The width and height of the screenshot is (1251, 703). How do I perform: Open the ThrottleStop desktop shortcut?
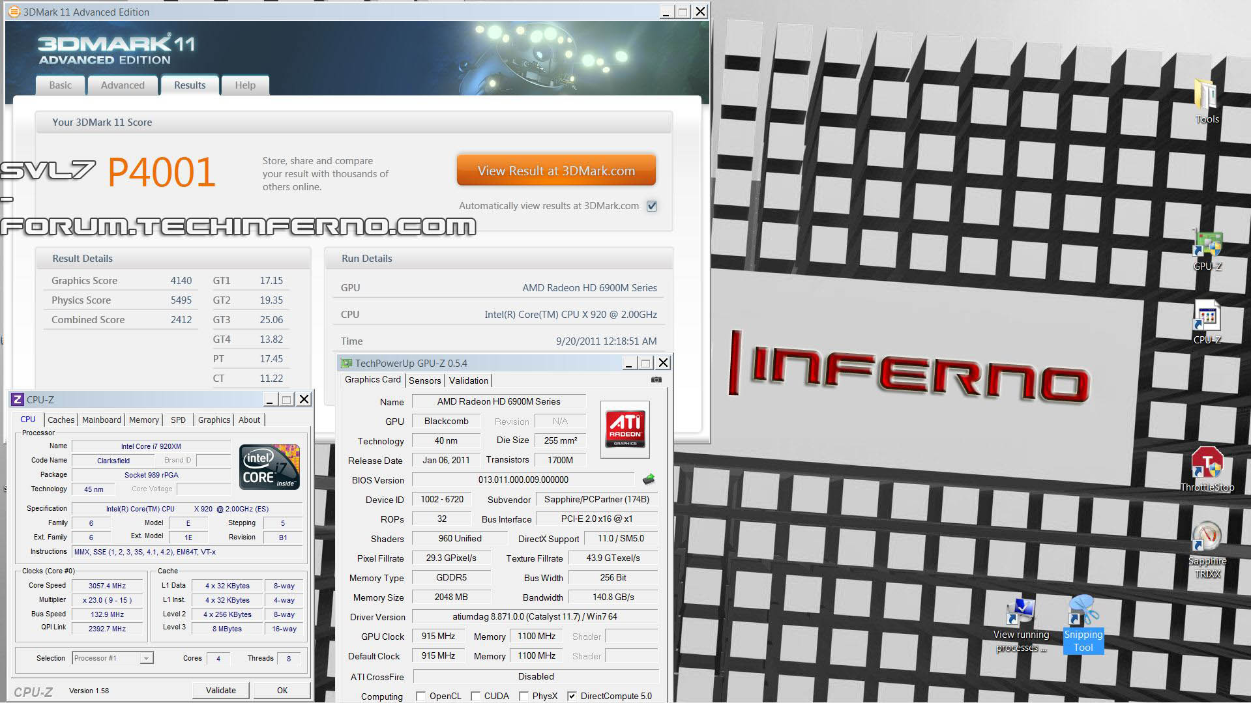[x=1207, y=469]
